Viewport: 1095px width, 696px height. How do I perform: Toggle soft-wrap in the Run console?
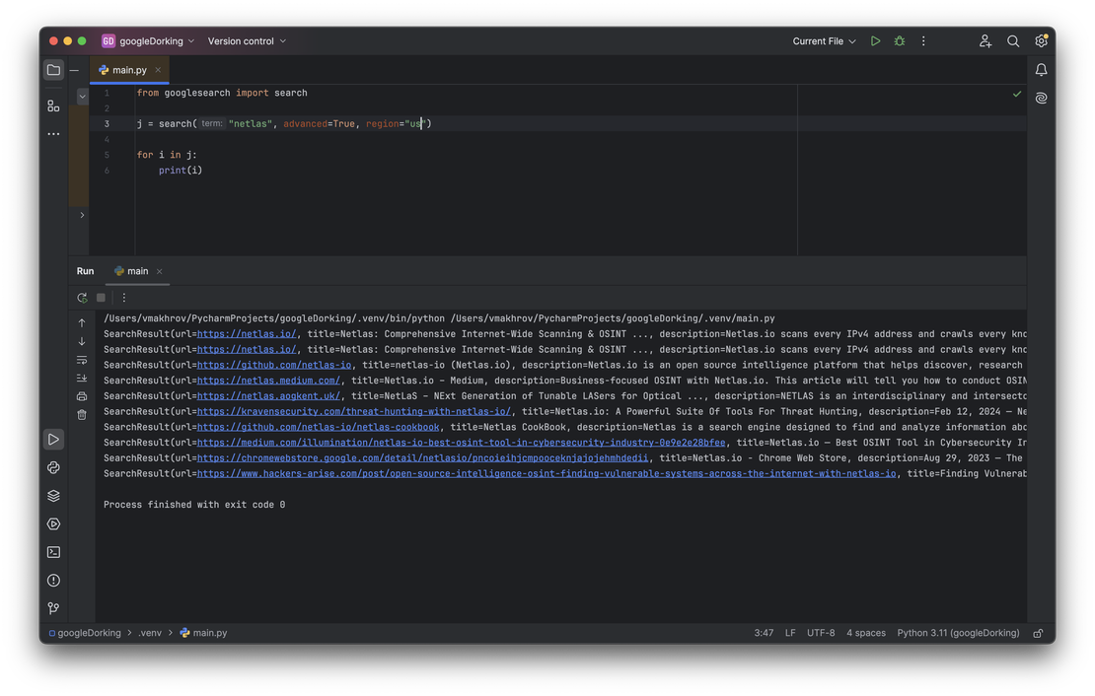pyautogui.click(x=82, y=360)
